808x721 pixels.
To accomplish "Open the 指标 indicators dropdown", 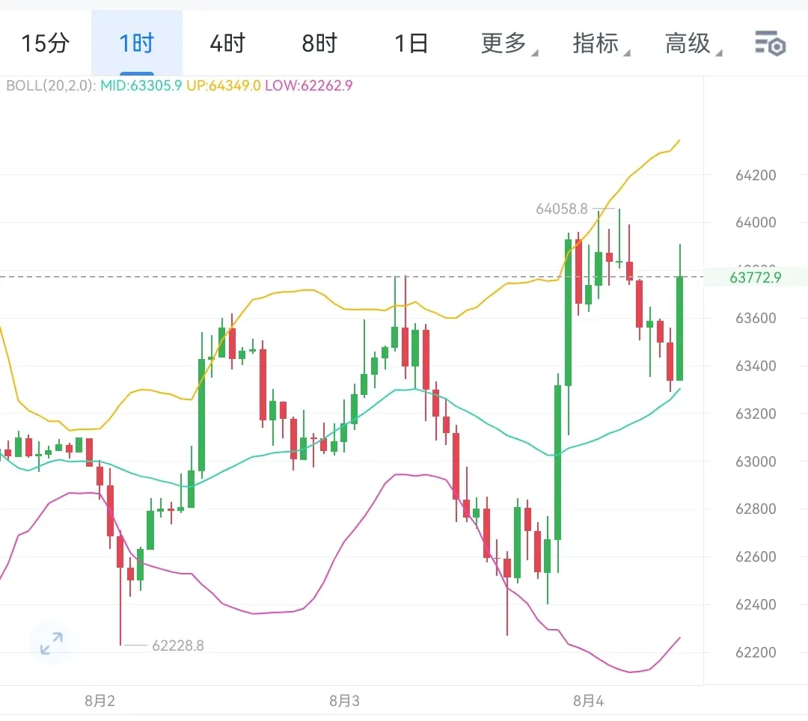I will [x=601, y=43].
